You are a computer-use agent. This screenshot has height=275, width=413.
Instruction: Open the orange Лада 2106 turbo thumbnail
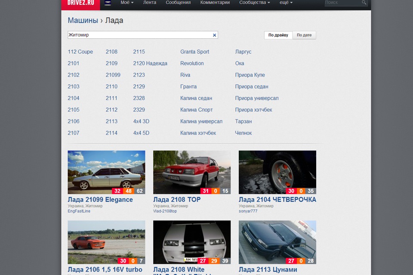(x=106, y=242)
